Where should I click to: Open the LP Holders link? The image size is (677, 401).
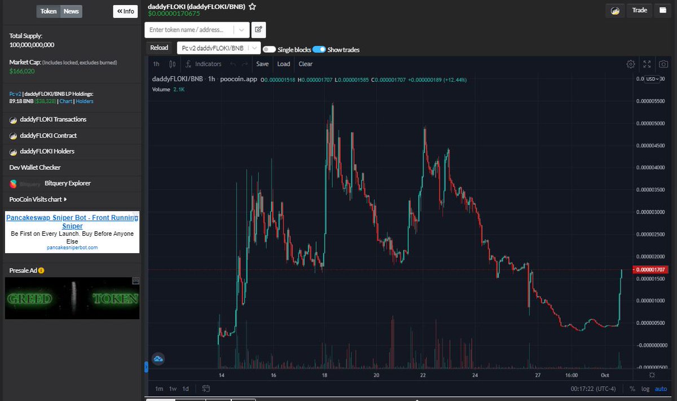pos(85,102)
